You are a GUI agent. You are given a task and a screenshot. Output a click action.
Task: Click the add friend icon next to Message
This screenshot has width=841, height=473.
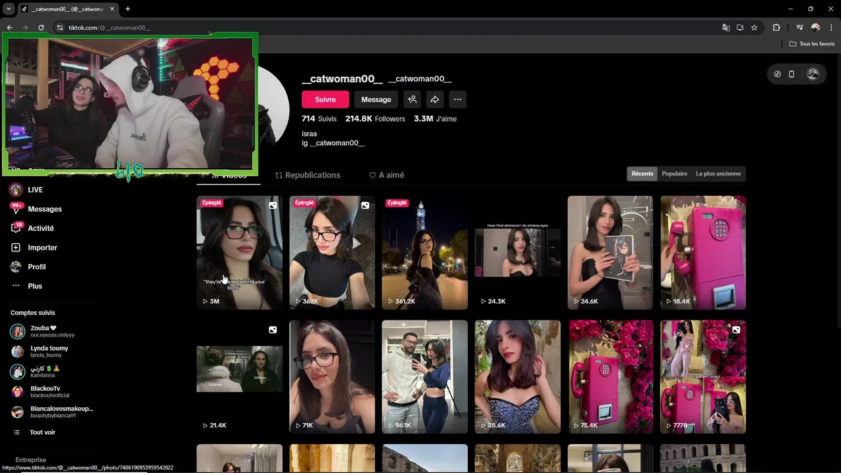tap(412, 100)
